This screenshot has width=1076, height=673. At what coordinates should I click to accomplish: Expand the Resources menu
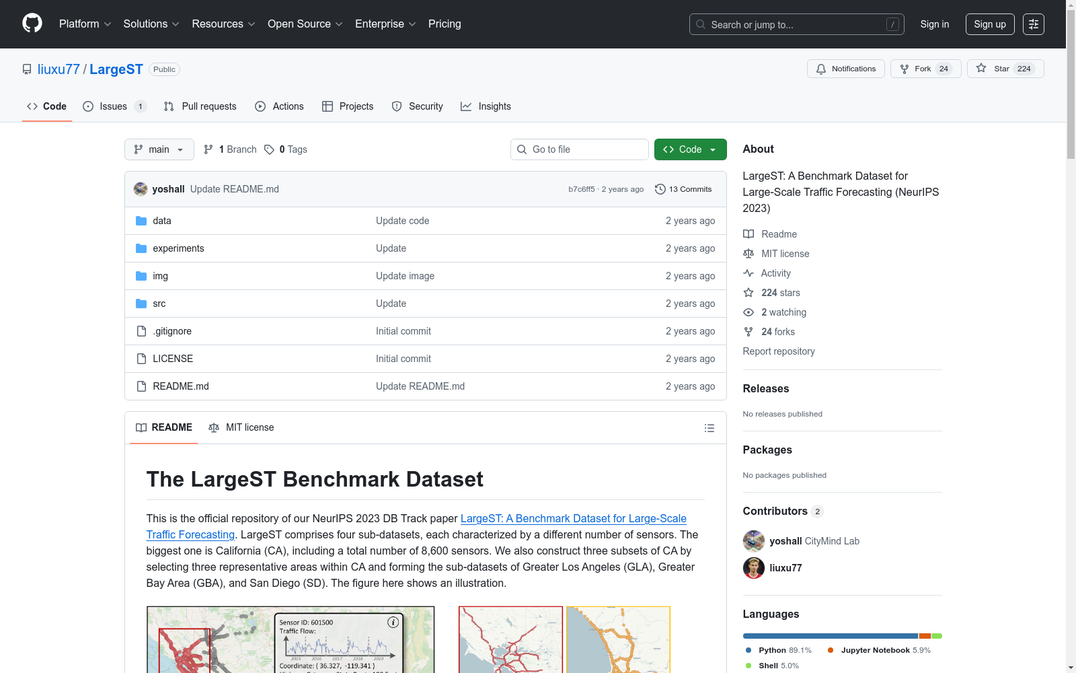tap(224, 24)
